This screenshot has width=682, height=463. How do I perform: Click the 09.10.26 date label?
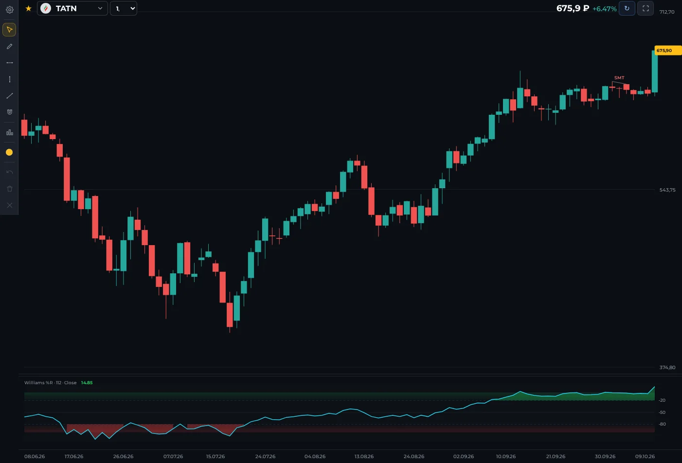pos(645,457)
